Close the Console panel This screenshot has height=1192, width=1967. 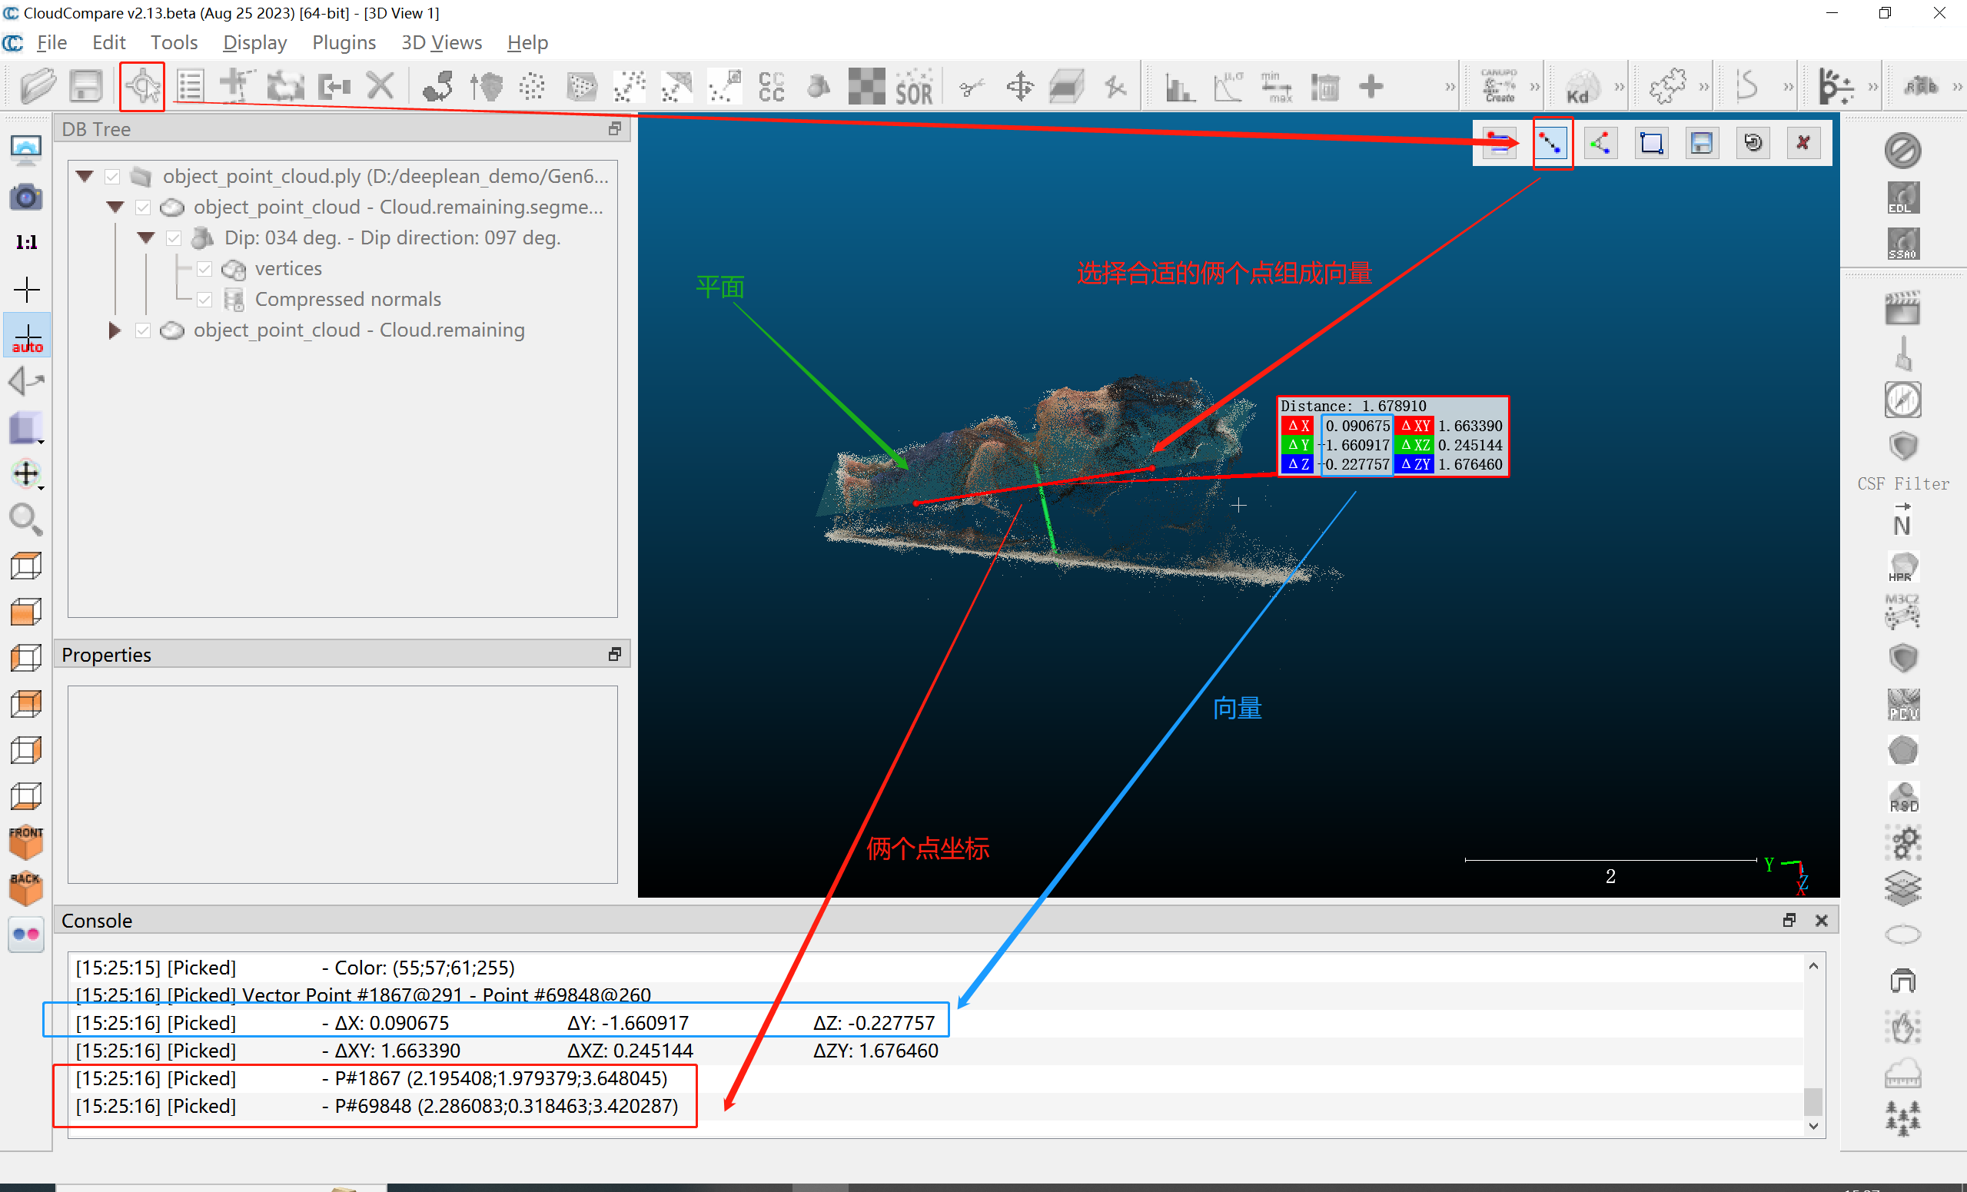pos(1822,921)
